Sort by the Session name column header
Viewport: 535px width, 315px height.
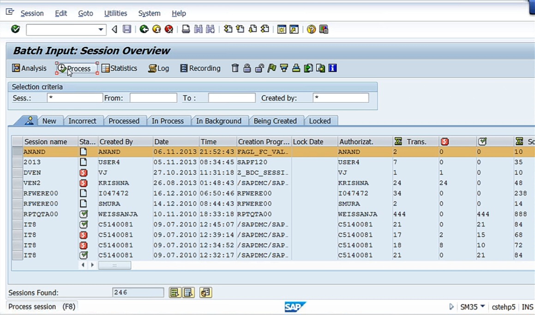point(50,142)
